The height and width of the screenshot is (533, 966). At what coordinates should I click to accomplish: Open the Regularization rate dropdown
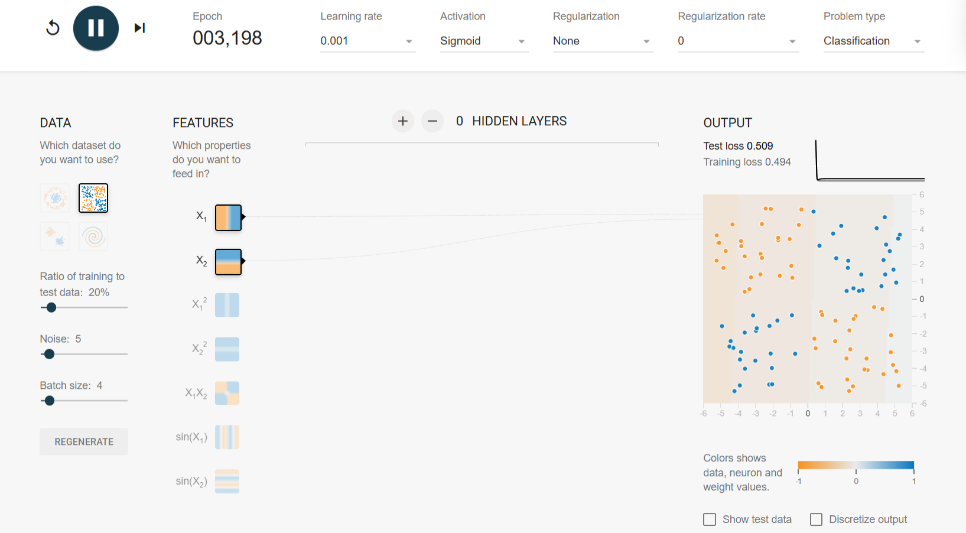click(x=738, y=41)
